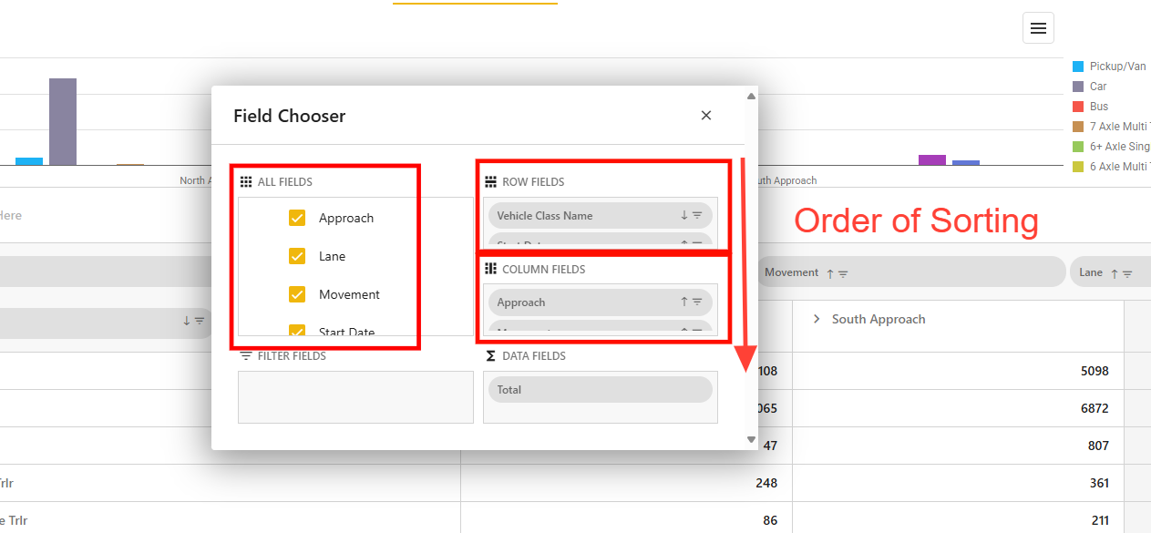
Task: Expand the South Approach column group
Action: tap(817, 319)
